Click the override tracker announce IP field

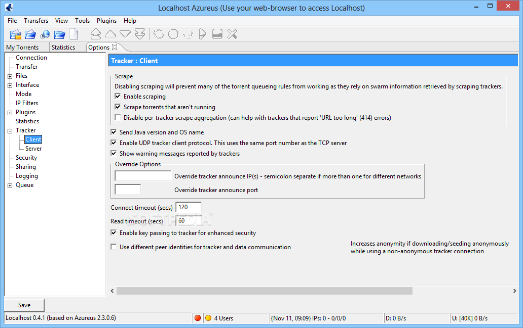coord(143,176)
